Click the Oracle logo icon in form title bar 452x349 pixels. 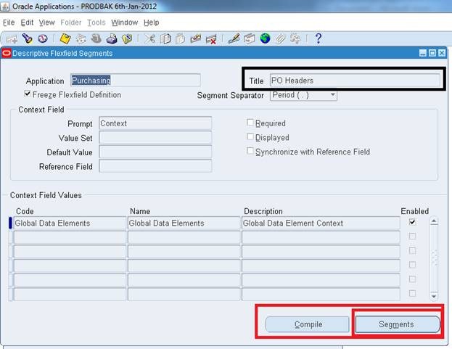click(7, 53)
